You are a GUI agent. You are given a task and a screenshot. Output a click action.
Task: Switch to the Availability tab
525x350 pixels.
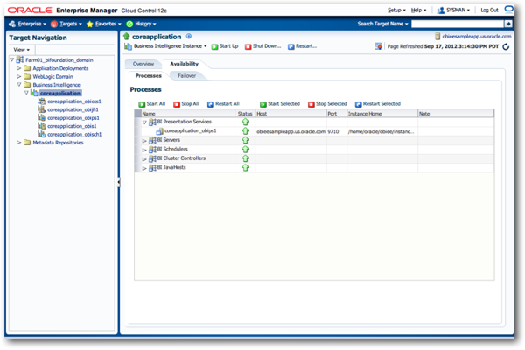[184, 64]
